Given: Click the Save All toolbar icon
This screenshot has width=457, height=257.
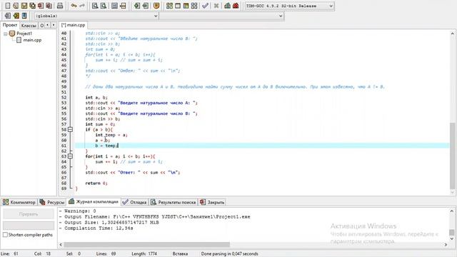Looking at the screenshot, I should (32, 6).
